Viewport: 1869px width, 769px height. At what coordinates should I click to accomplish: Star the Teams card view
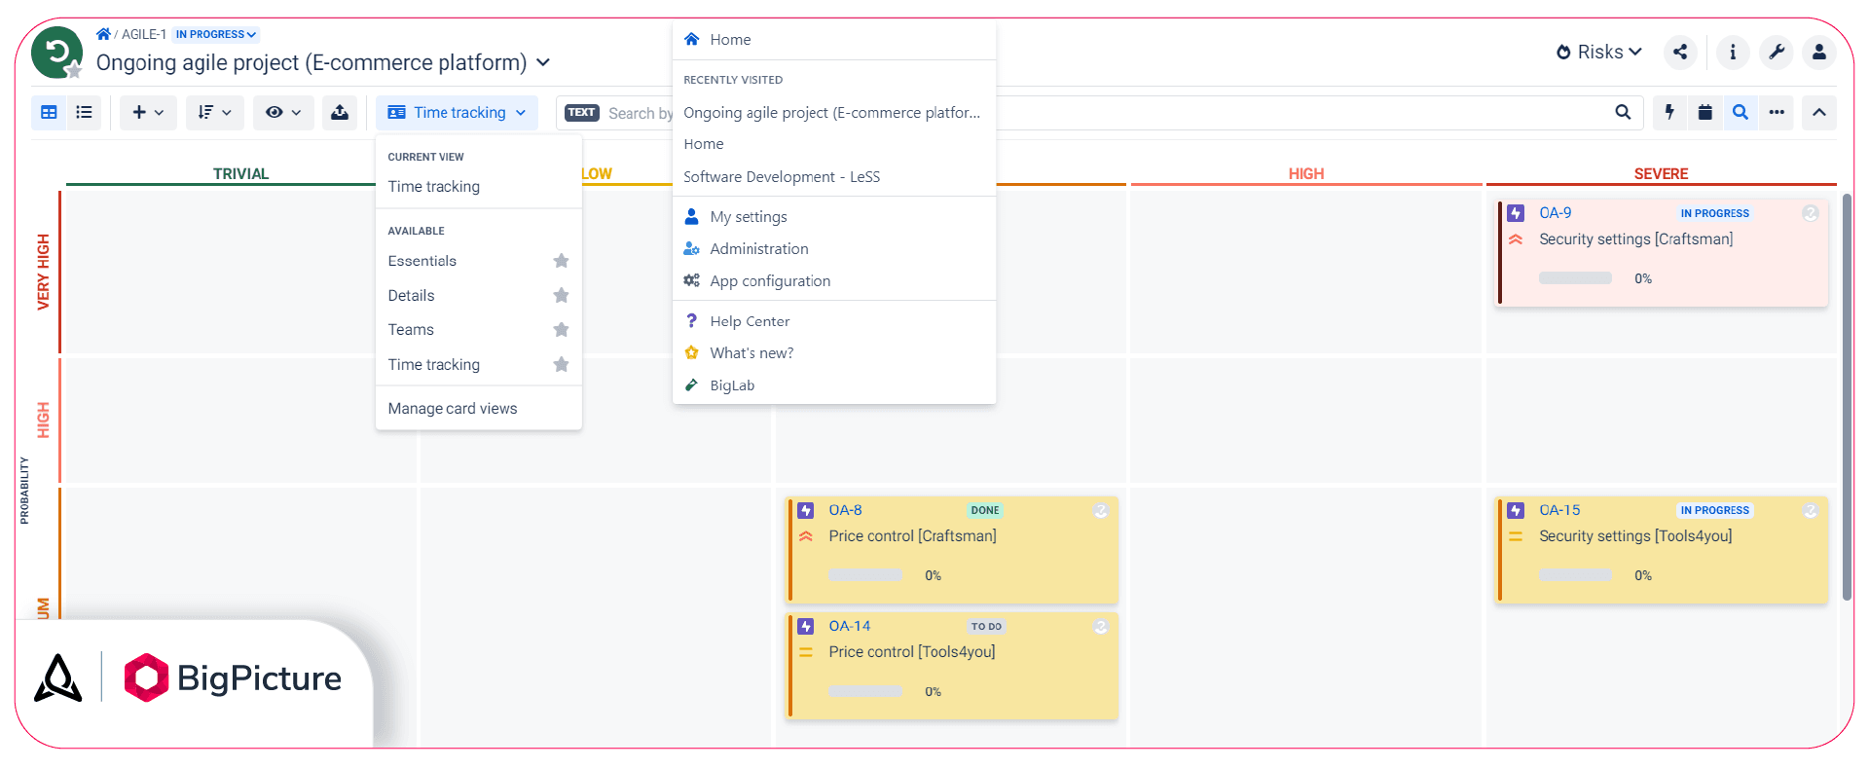coord(561,330)
